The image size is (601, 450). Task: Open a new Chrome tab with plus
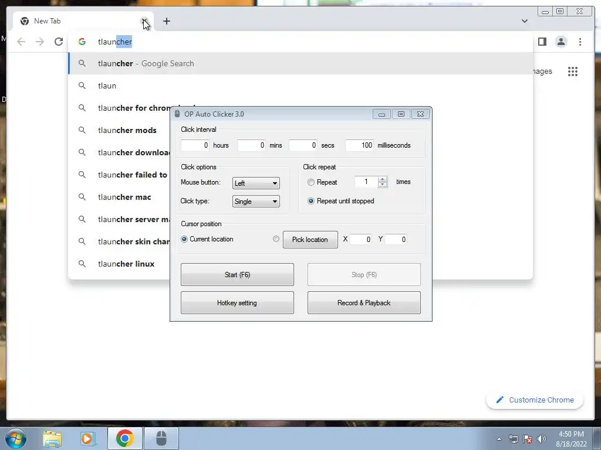coord(166,21)
